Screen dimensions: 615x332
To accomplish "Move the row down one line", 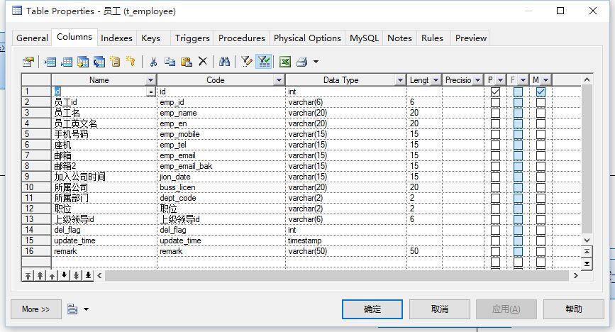I will tap(64, 275).
